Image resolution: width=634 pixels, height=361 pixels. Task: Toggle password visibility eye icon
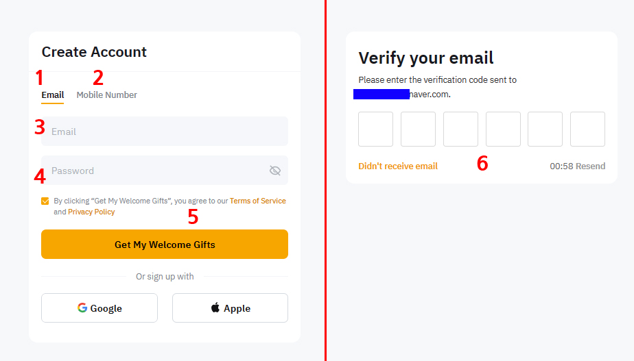[275, 171]
